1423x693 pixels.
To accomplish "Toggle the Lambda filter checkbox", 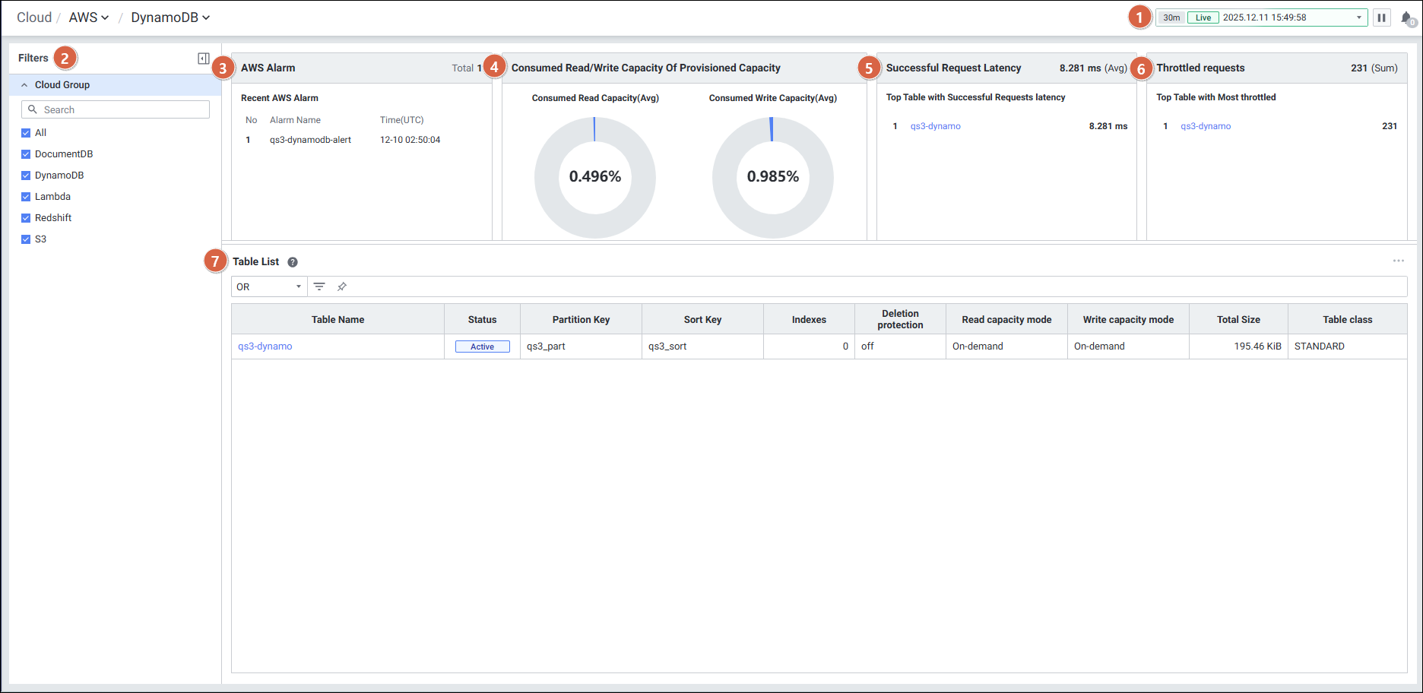I will [x=26, y=197].
